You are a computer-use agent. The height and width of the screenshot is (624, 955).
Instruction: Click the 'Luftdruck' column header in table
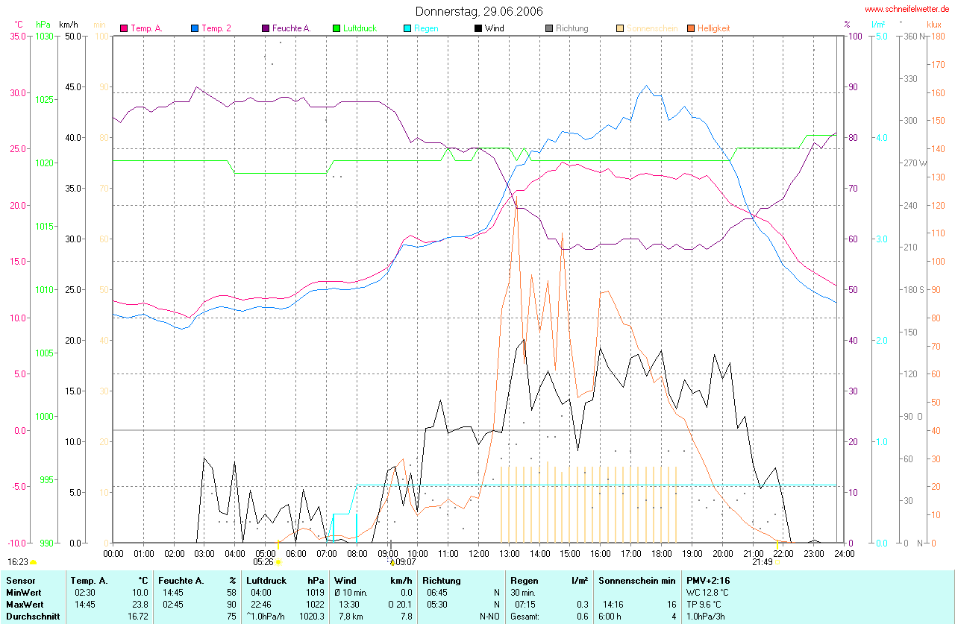click(265, 581)
